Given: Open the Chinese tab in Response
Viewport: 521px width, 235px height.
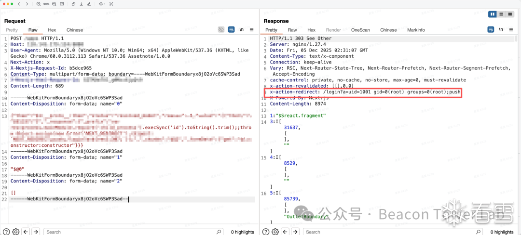Looking at the screenshot, I should click(x=388, y=30).
